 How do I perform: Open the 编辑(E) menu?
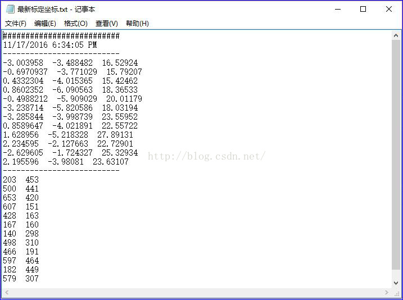pyautogui.click(x=45, y=24)
